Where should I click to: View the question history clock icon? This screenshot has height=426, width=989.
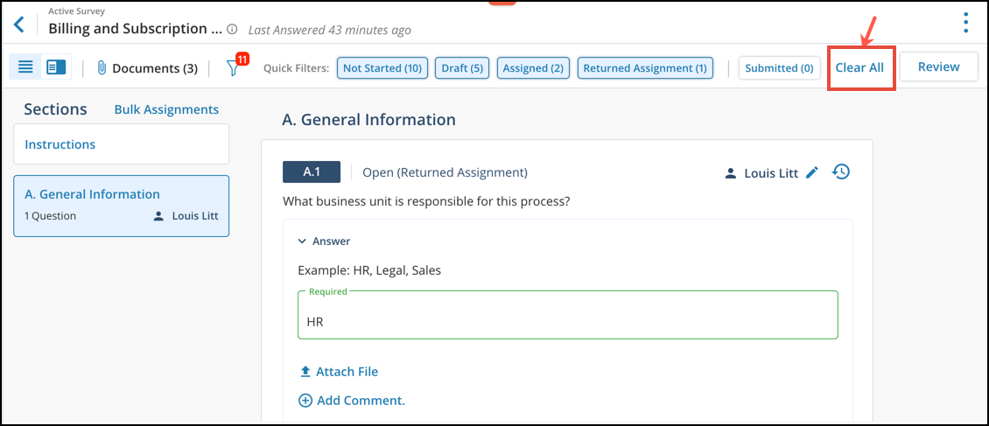coord(841,172)
